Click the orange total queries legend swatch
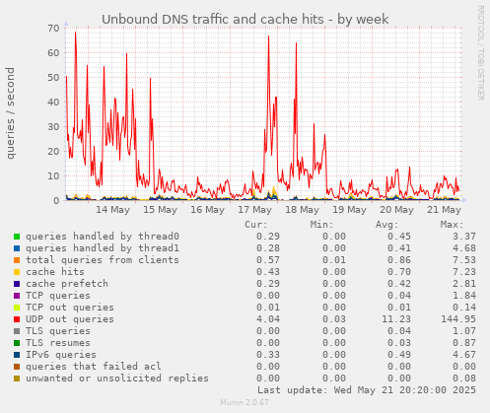 coord(17,260)
